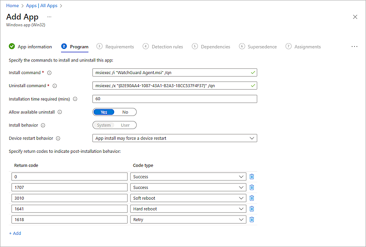Viewport: 366px width, 247px height.
Task: Click + Add to add a return code
Action: click(15, 233)
